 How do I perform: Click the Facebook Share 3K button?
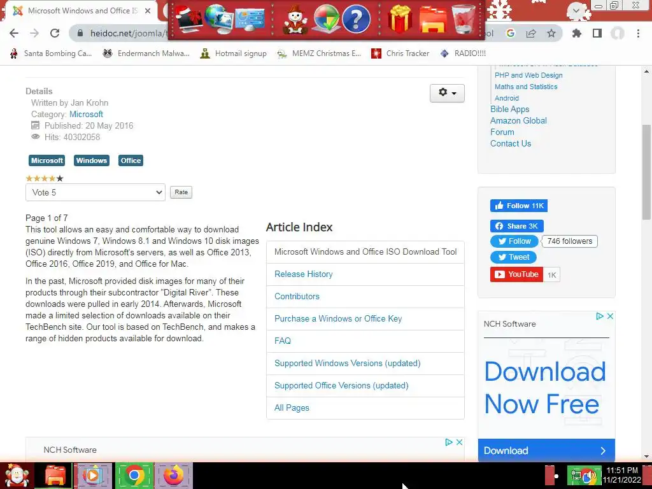pos(516,226)
